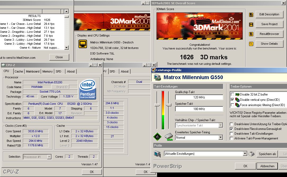The image size is (287, 177).
Task: Check Aktiviere Takt-Power-Management
Action: 231,138
